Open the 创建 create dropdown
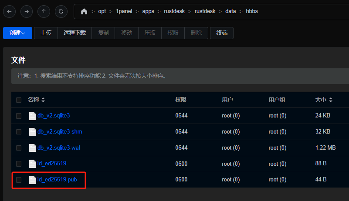349x201 pixels. pyautogui.click(x=17, y=33)
